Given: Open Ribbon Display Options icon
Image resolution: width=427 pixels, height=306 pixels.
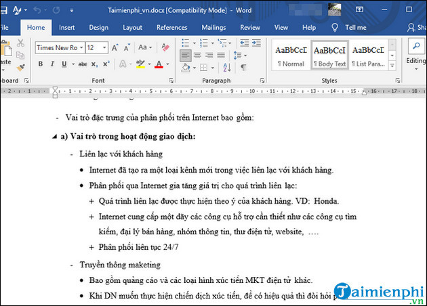Looking at the screenshot, I should 359,9.
